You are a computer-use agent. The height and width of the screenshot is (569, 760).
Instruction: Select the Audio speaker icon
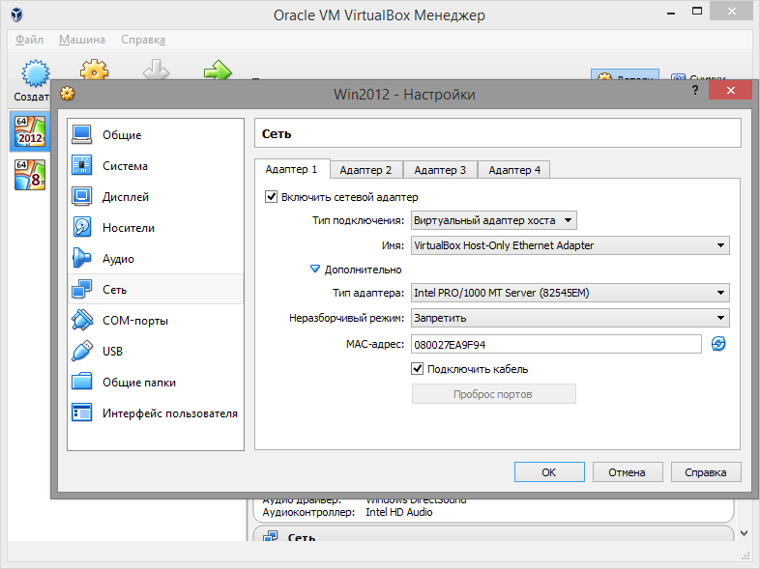tap(82, 258)
